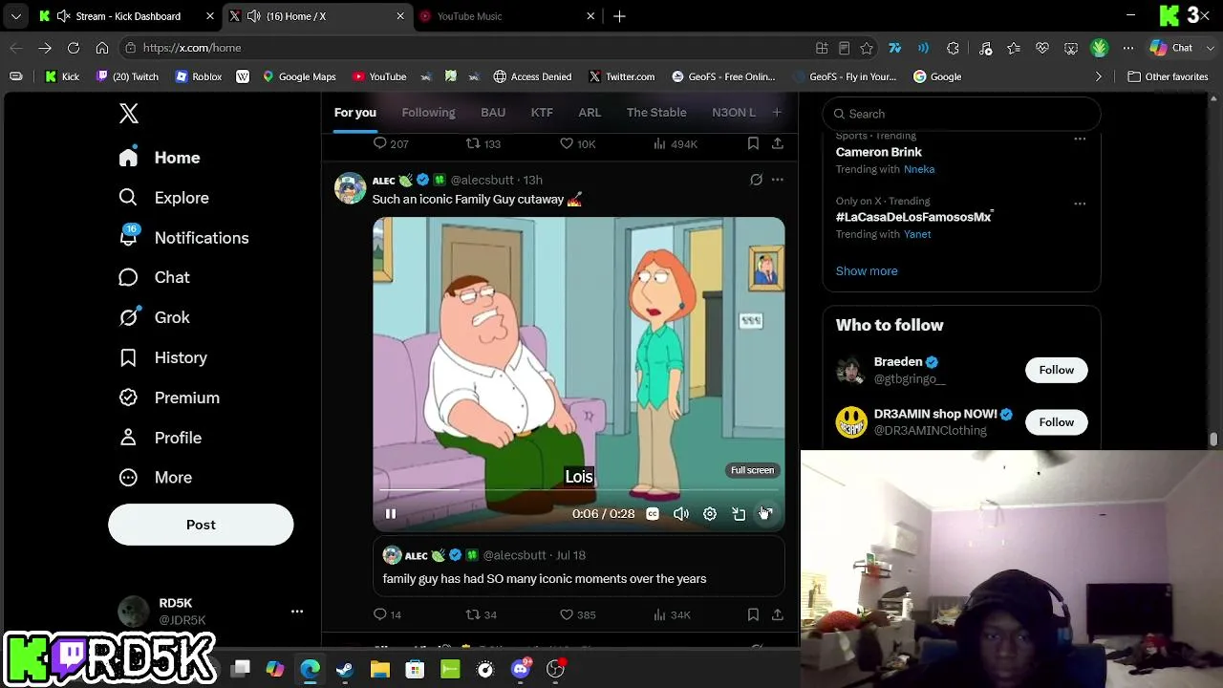Image resolution: width=1223 pixels, height=688 pixels.
Task: Switch to the BAU tab
Action: [x=493, y=113]
